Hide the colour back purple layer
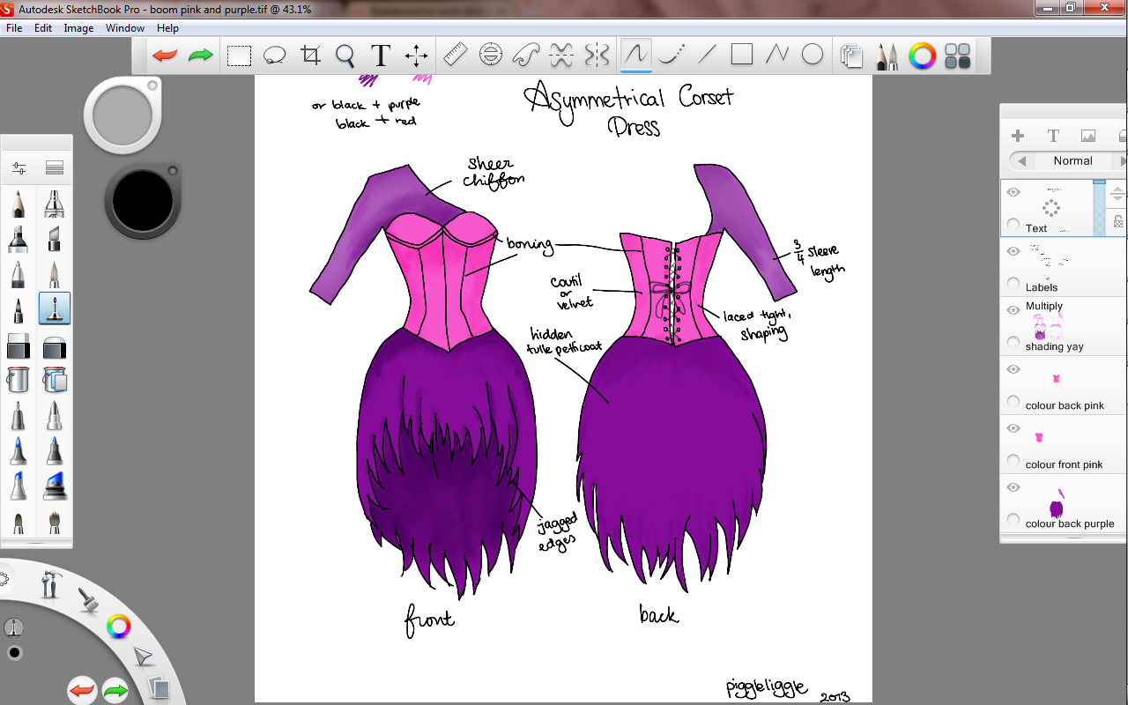Viewport: 1128px width, 705px height. (1013, 487)
